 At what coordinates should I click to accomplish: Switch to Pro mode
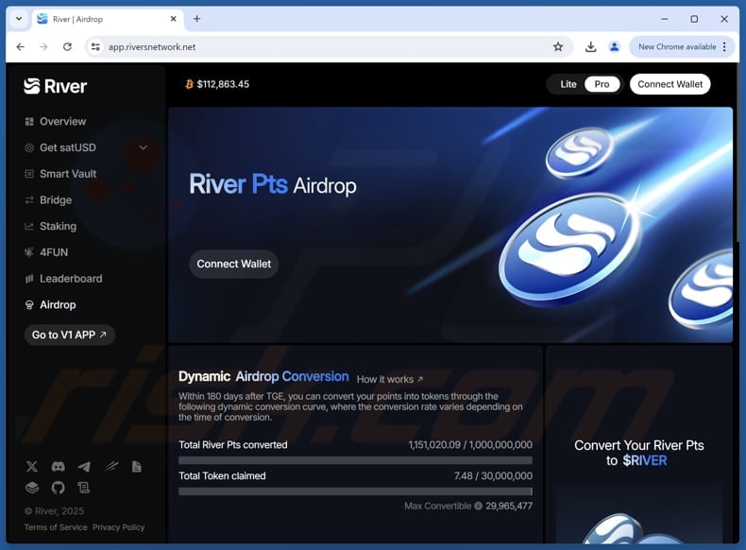pos(602,84)
